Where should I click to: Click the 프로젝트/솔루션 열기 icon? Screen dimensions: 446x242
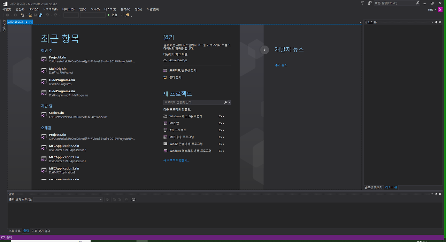point(165,70)
